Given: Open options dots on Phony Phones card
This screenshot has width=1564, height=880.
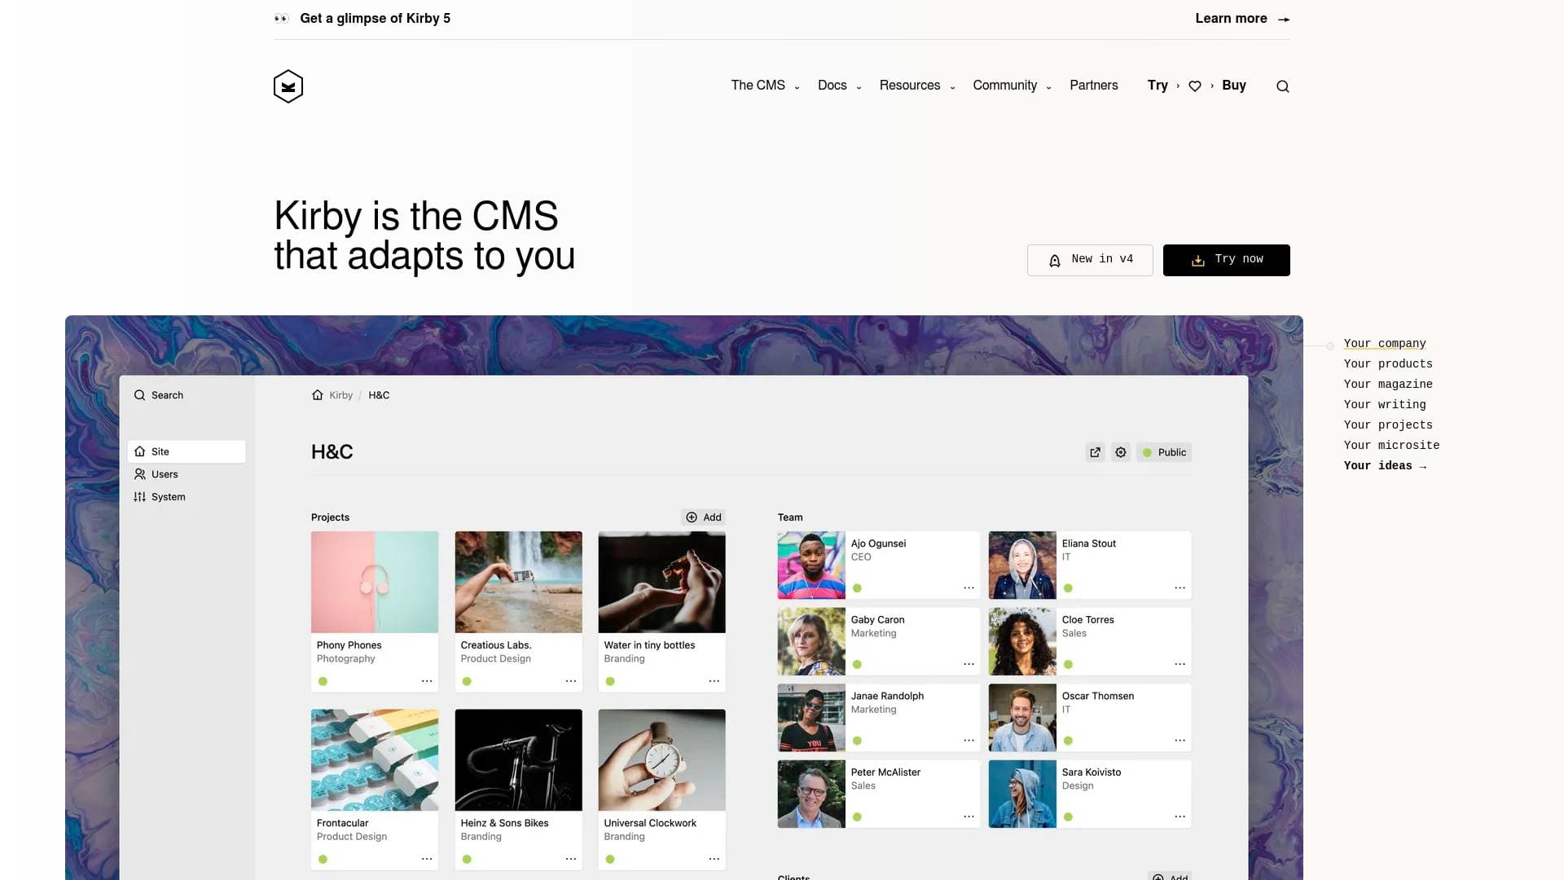Looking at the screenshot, I should [427, 681].
